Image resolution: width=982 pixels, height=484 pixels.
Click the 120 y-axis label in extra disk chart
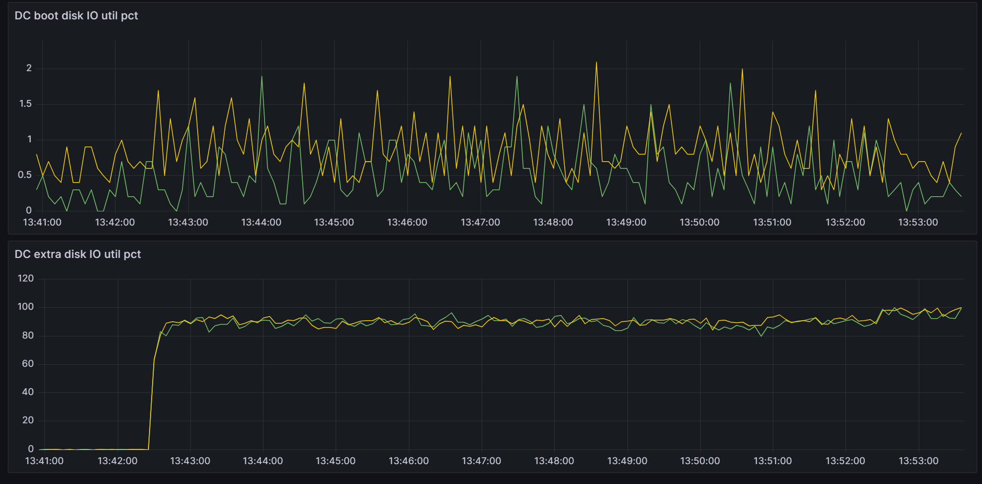[26, 278]
